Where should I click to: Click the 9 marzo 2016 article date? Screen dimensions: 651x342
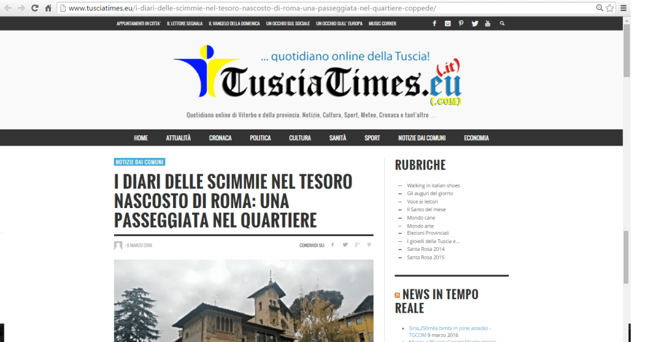[x=139, y=245]
